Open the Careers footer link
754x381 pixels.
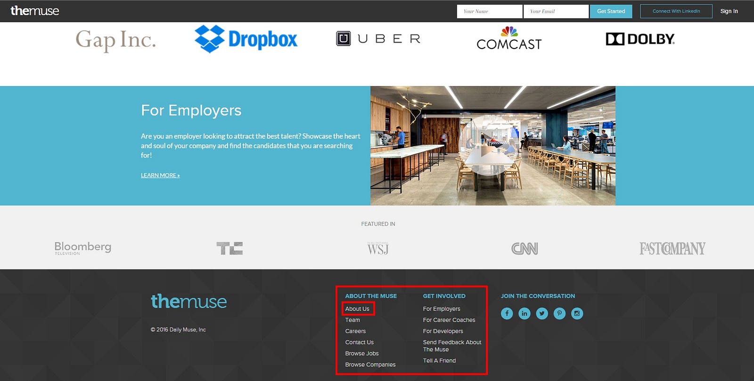coord(355,331)
